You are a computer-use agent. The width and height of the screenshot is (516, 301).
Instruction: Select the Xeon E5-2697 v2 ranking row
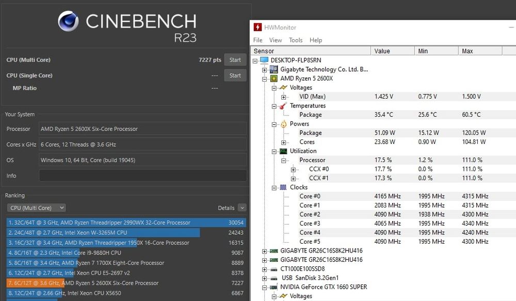tap(126, 273)
